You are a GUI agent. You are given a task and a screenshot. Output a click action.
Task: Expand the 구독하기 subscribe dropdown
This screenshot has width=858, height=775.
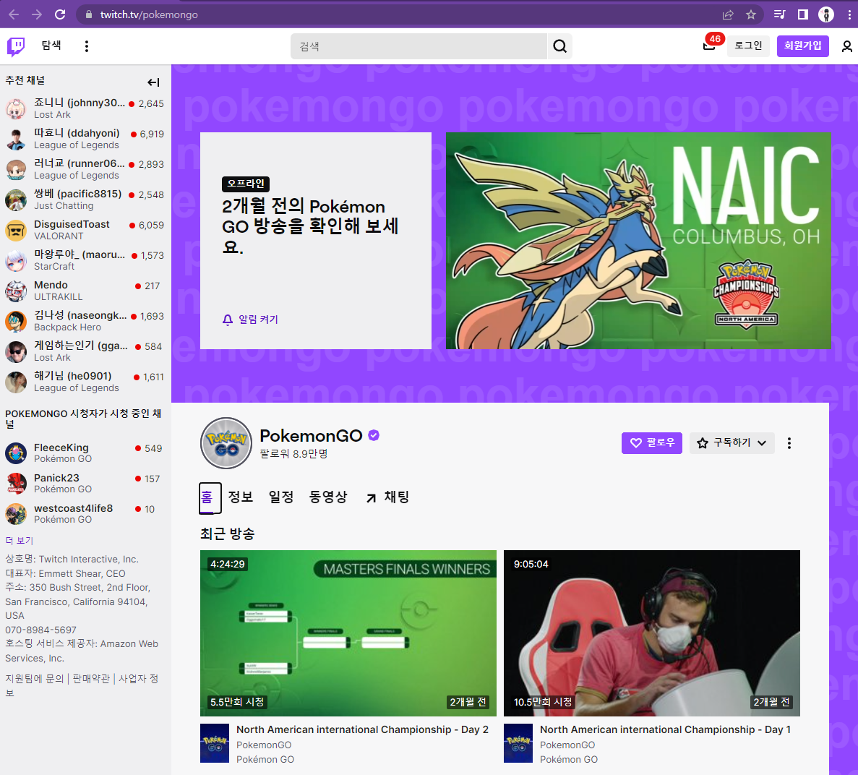(732, 442)
